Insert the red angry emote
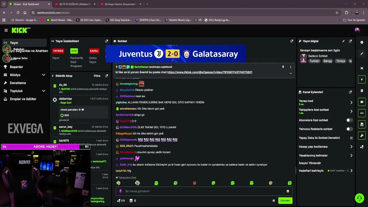 point(195,183)
